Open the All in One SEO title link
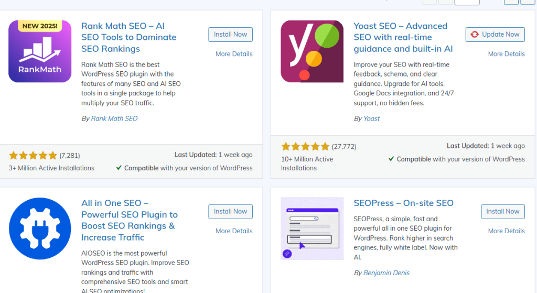Screen dimensions: 537x293 pyautogui.click(x=130, y=220)
